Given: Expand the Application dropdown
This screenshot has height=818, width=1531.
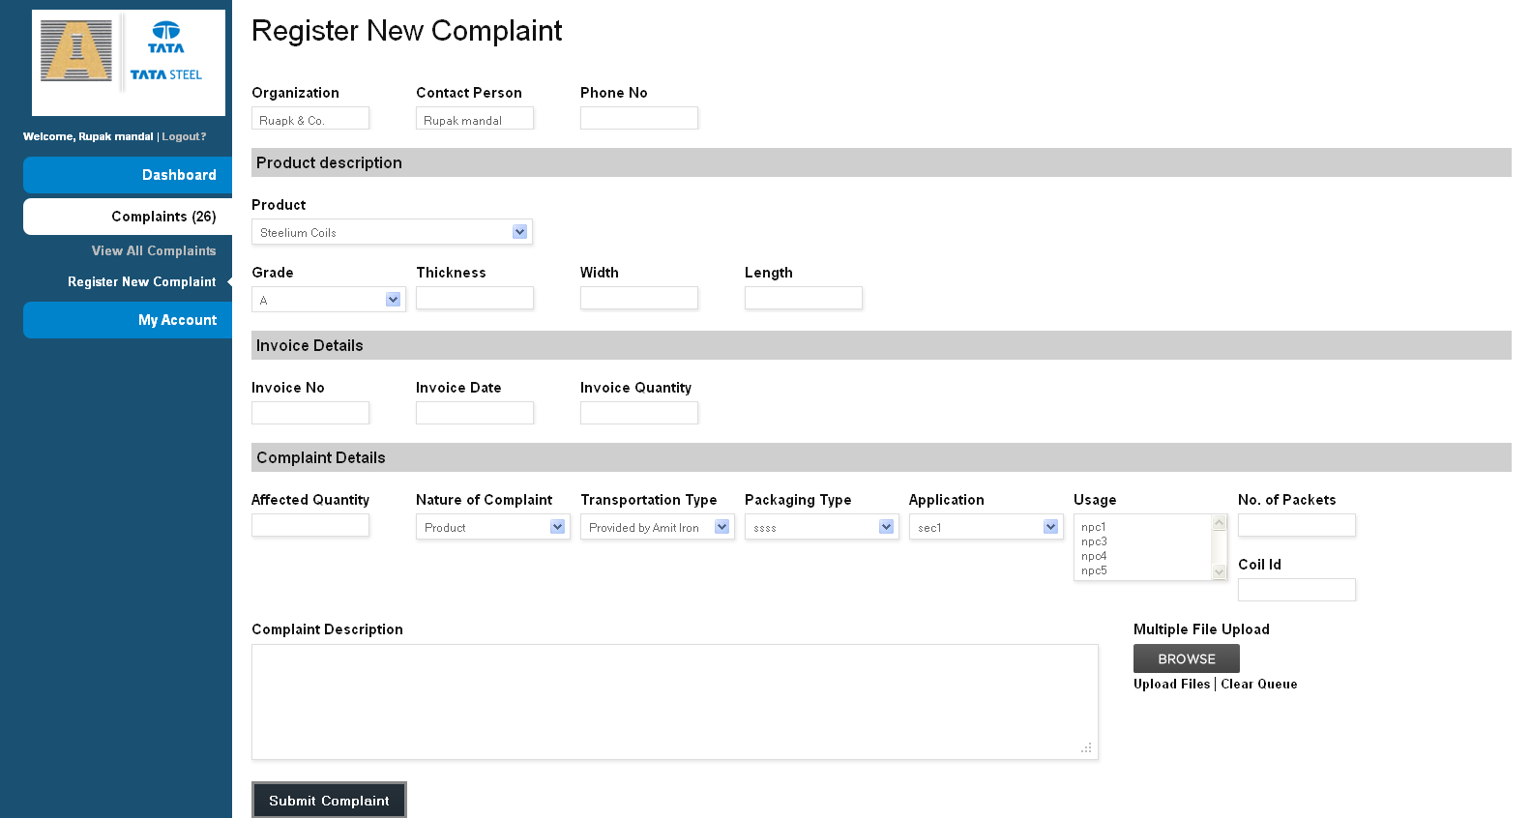Looking at the screenshot, I should pyautogui.click(x=986, y=527).
